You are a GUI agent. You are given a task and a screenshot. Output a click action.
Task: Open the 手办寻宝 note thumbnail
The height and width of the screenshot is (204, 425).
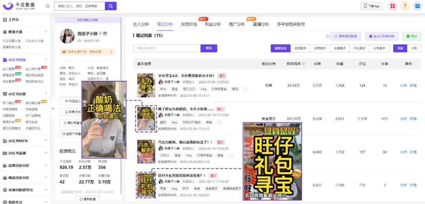click(146, 86)
